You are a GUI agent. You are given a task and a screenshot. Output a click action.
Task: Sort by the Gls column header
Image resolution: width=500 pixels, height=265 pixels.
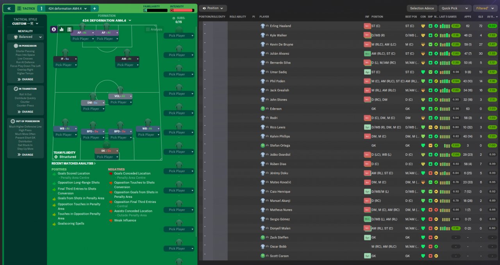click(480, 17)
